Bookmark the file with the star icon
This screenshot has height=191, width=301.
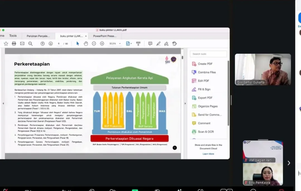point(6,44)
